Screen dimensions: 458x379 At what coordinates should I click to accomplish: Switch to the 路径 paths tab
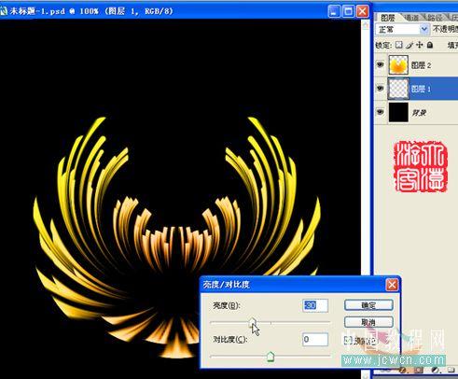435,18
